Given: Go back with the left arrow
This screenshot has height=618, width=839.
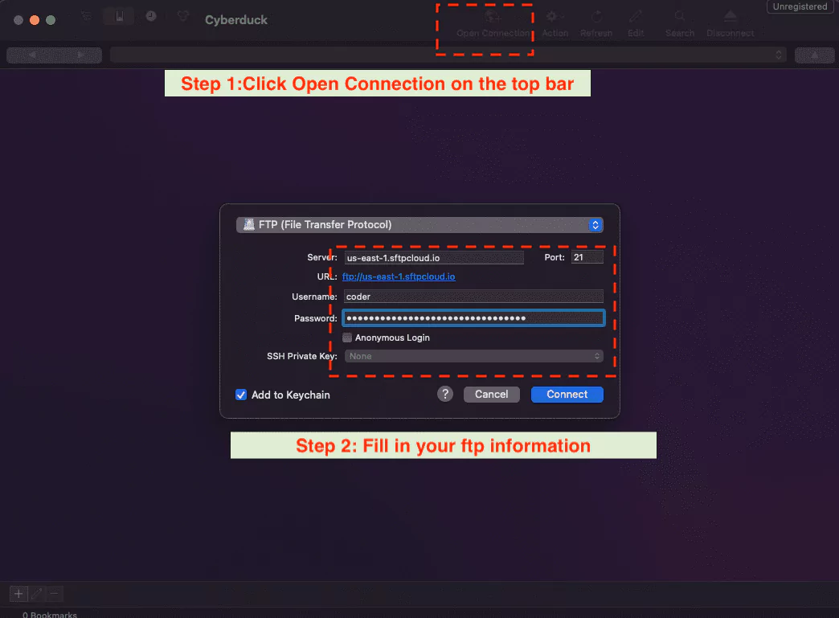Looking at the screenshot, I should point(31,55).
